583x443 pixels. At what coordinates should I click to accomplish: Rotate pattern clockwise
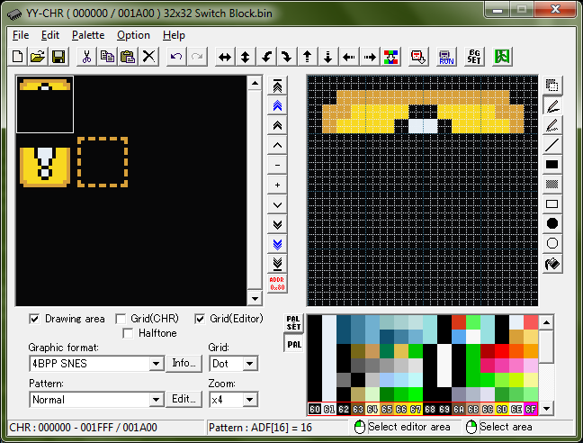coord(287,57)
